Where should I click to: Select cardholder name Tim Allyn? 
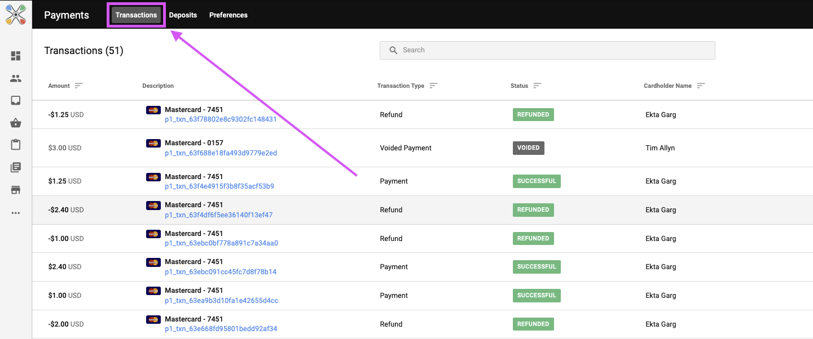tap(660, 148)
